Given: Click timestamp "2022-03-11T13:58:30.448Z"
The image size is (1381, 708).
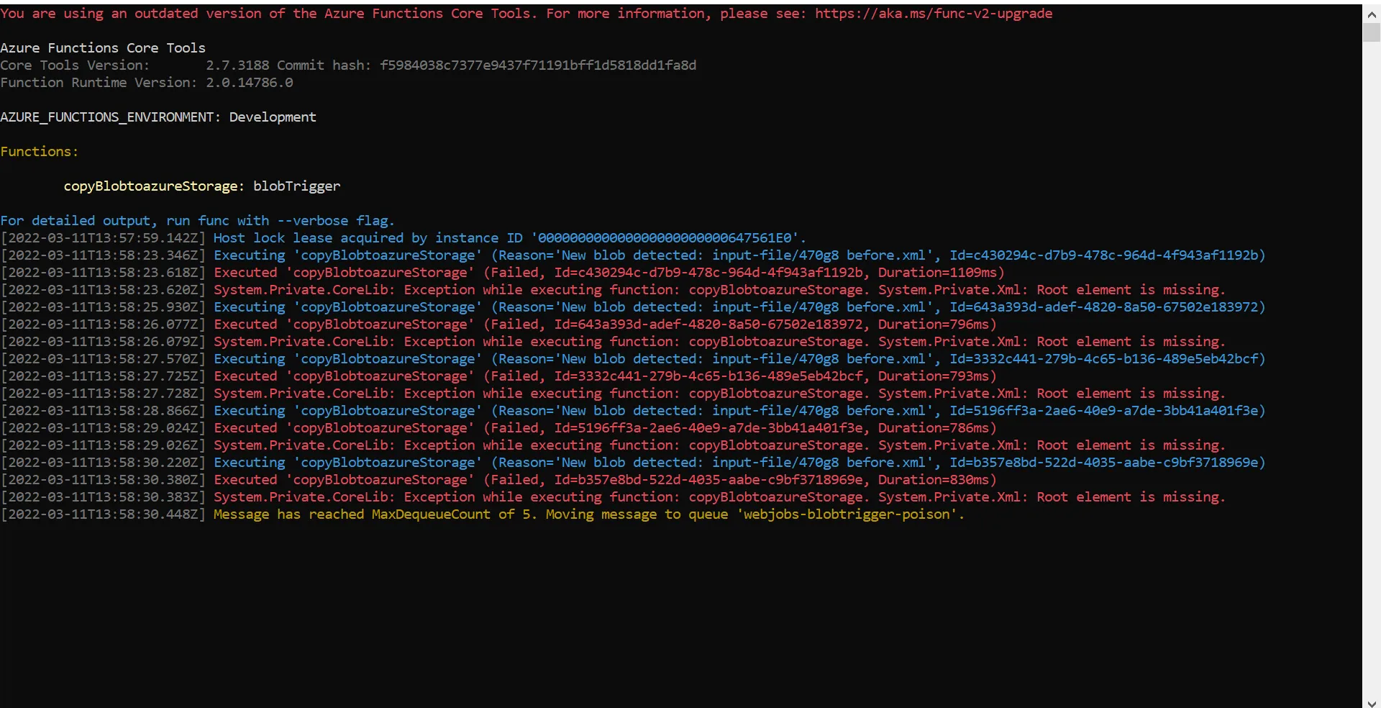Looking at the screenshot, I should pyautogui.click(x=103, y=514).
